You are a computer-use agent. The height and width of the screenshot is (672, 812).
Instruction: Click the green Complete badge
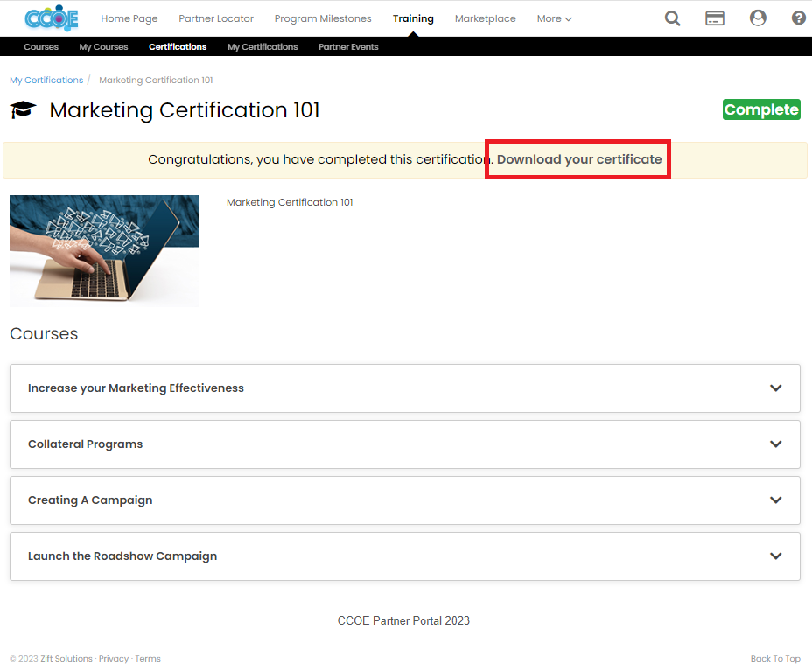click(x=761, y=109)
